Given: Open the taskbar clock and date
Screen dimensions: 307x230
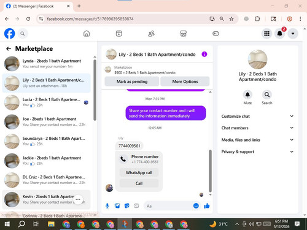Looking at the screenshot, I should pyautogui.click(x=281, y=224).
